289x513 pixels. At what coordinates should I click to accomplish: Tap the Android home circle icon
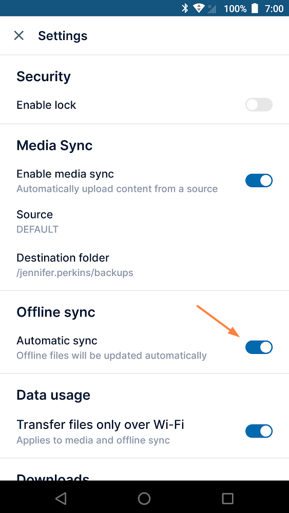point(144,498)
